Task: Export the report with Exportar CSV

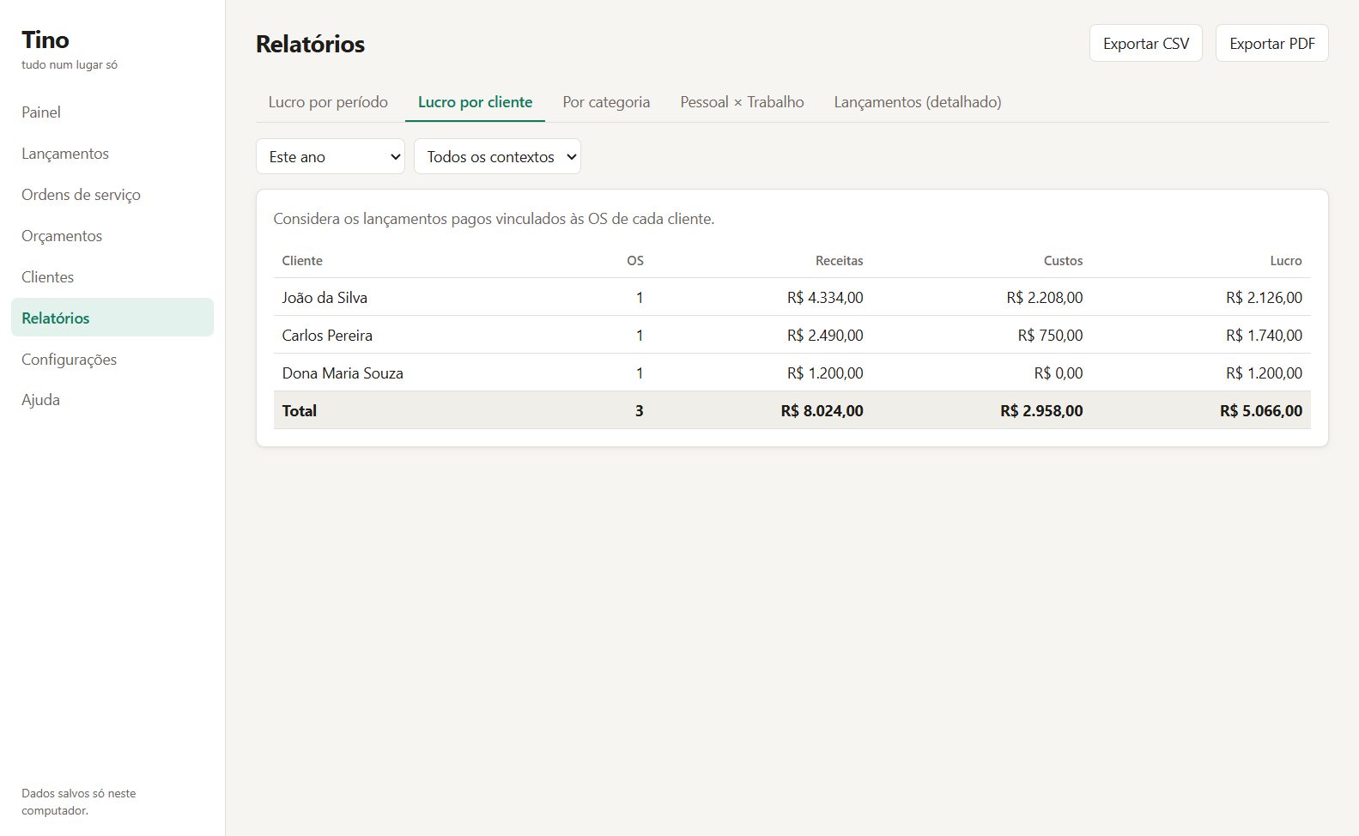Action: point(1145,43)
